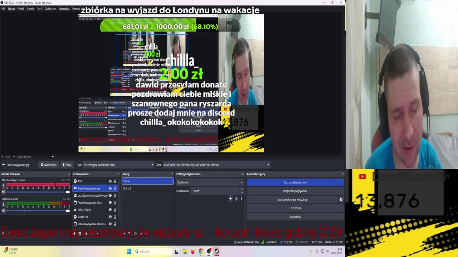Lock the 400zl source

(115, 181)
